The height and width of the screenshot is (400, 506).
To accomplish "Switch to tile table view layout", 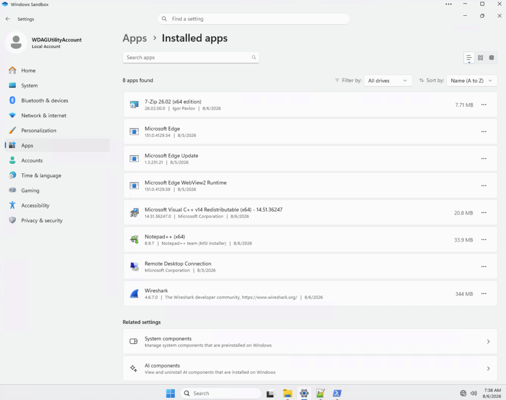I will point(492,58).
